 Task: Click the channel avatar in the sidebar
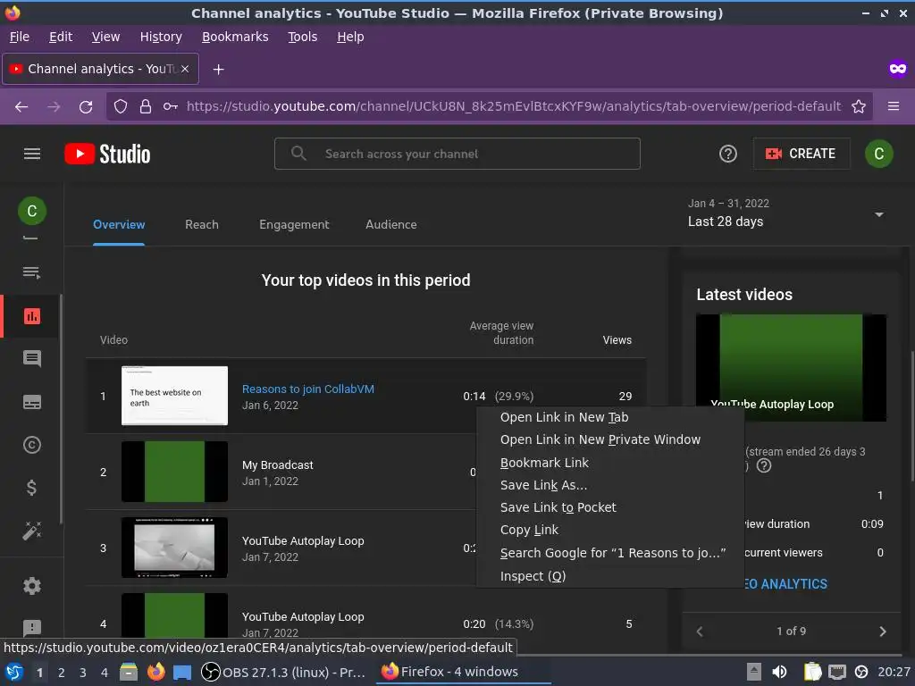click(x=32, y=211)
